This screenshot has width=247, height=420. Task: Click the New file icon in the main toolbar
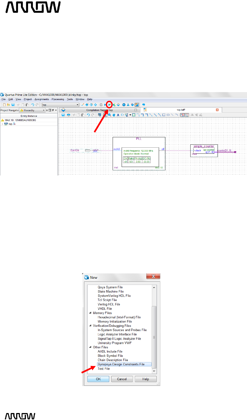click(5, 105)
